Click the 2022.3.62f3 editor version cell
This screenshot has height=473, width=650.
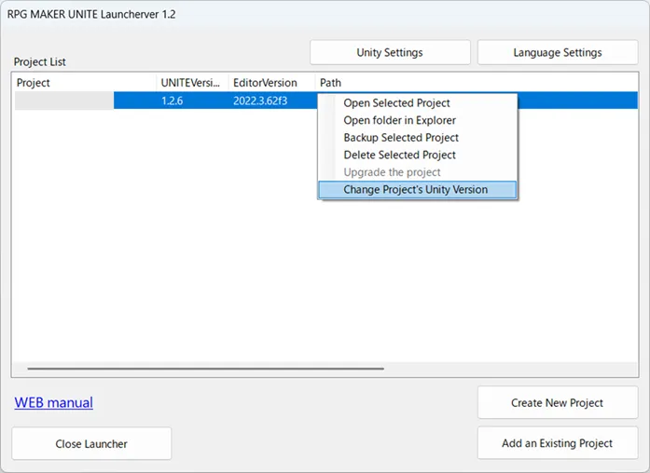pos(260,101)
